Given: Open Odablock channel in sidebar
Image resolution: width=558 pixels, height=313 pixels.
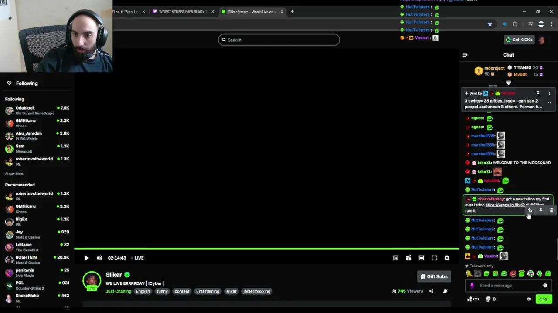Looking at the screenshot, I should pos(37,110).
